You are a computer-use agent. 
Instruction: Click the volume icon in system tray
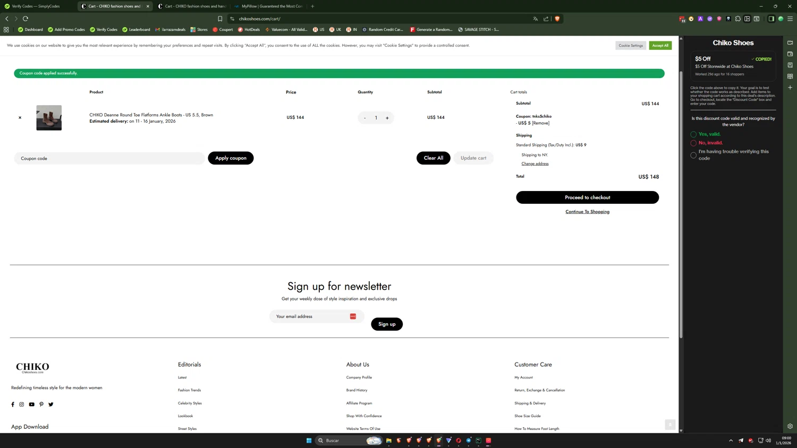point(768,441)
